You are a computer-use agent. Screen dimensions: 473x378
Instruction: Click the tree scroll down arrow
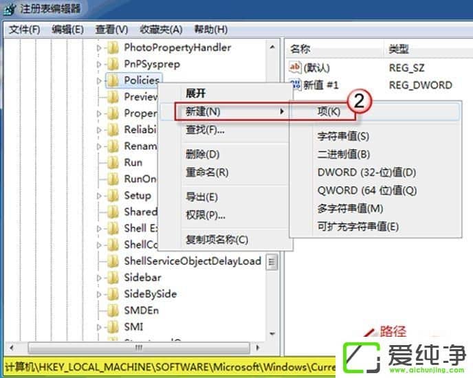272,333
